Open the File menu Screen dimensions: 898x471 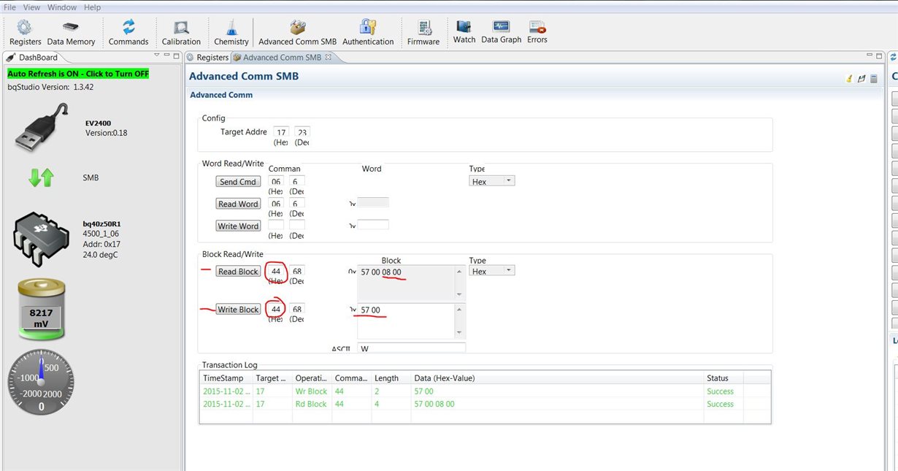(x=10, y=7)
